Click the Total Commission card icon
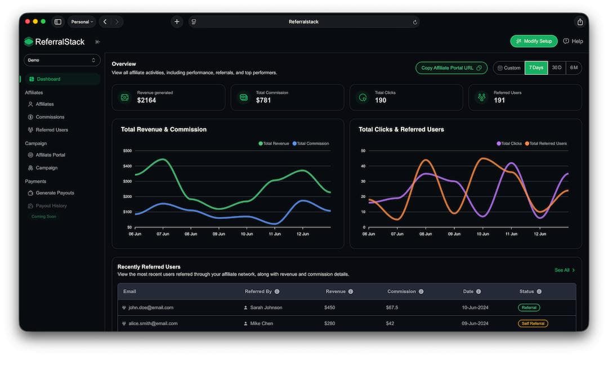608x369 pixels. point(244,97)
